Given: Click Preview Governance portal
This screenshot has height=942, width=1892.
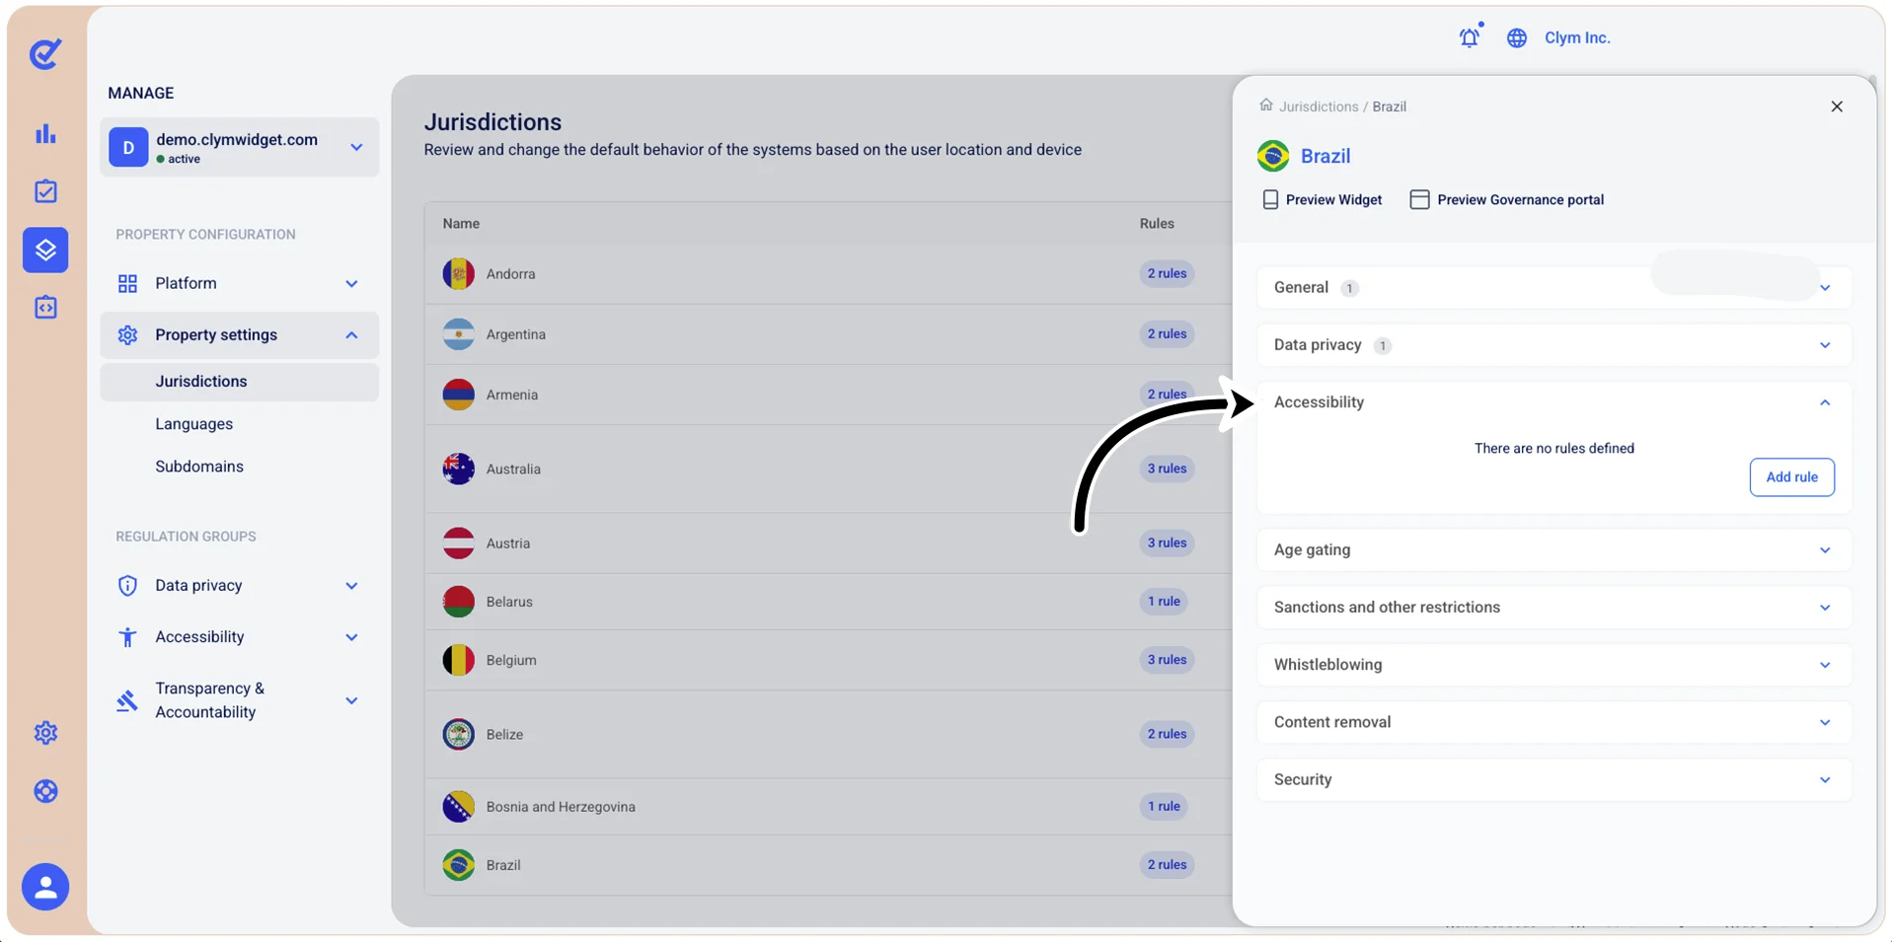Looking at the screenshot, I should pyautogui.click(x=1507, y=199).
